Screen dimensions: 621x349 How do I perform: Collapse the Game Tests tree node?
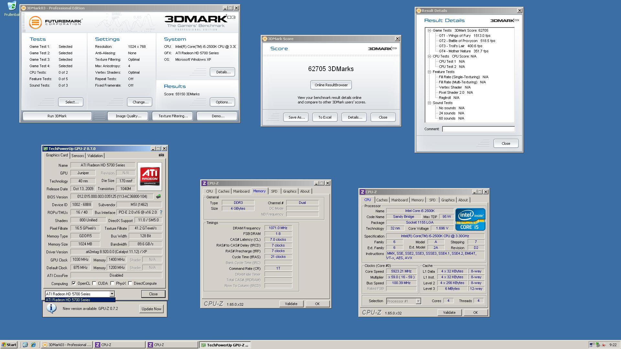point(430,31)
